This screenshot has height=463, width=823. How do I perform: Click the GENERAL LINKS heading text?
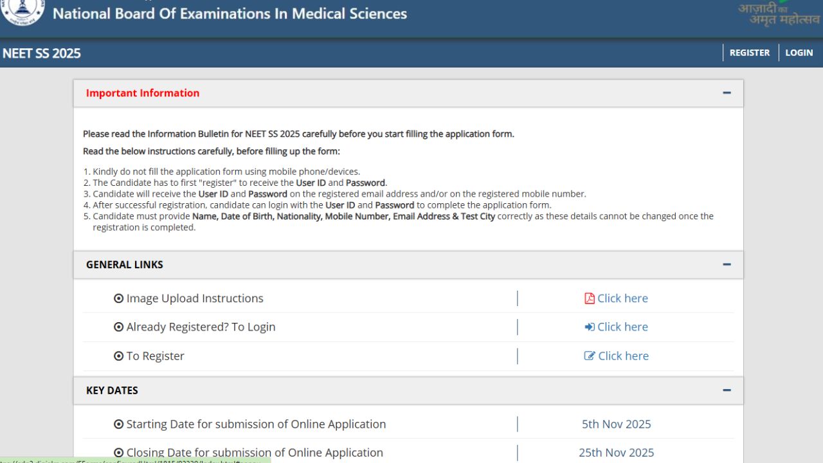pyautogui.click(x=125, y=264)
